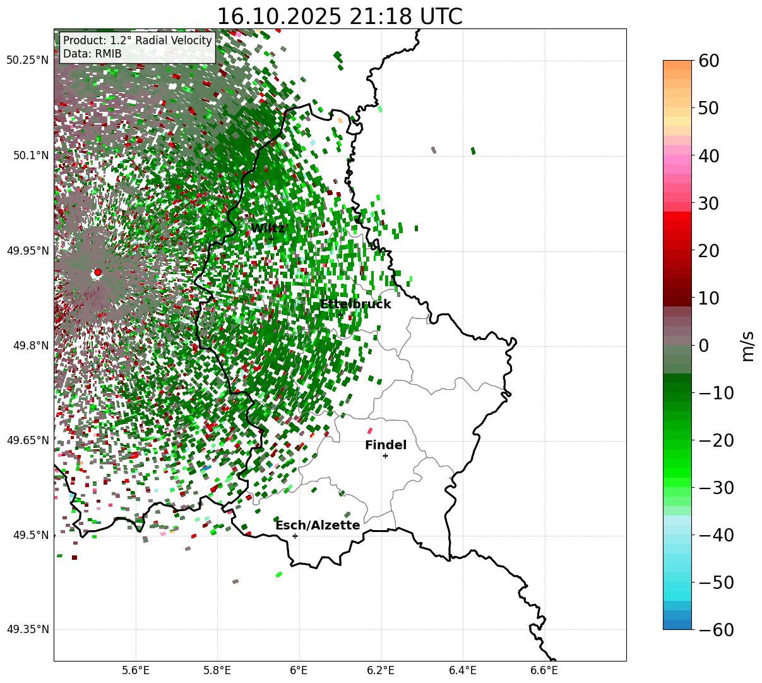762x683 pixels.
Task: Click the Findel station cross marker
Action: [385, 456]
